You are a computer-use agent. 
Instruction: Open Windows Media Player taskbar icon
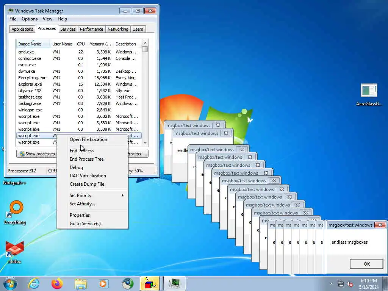103,283
